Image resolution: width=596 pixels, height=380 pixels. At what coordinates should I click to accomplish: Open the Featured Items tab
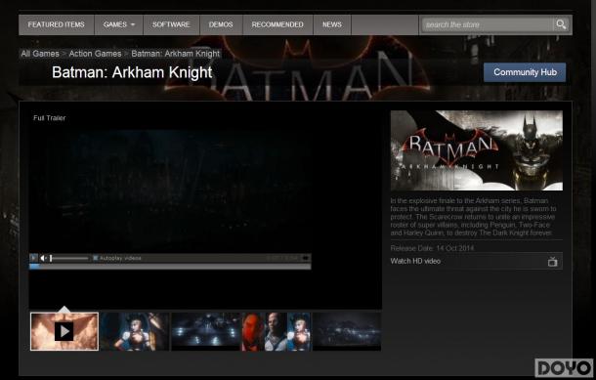click(x=57, y=24)
